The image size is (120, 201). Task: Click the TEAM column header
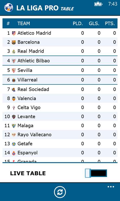pyautogui.click(x=24, y=23)
